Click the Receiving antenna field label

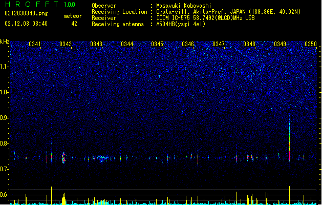click(118, 24)
